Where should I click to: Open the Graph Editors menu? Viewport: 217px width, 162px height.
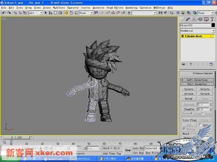115,8
